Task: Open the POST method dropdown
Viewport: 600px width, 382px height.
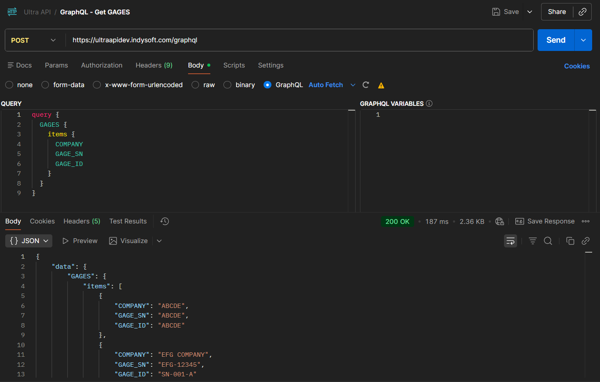Action: pyautogui.click(x=34, y=40)
